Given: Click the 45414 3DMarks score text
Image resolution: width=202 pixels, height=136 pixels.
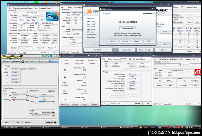Looking at the screenshot, I should coord(127,22).
